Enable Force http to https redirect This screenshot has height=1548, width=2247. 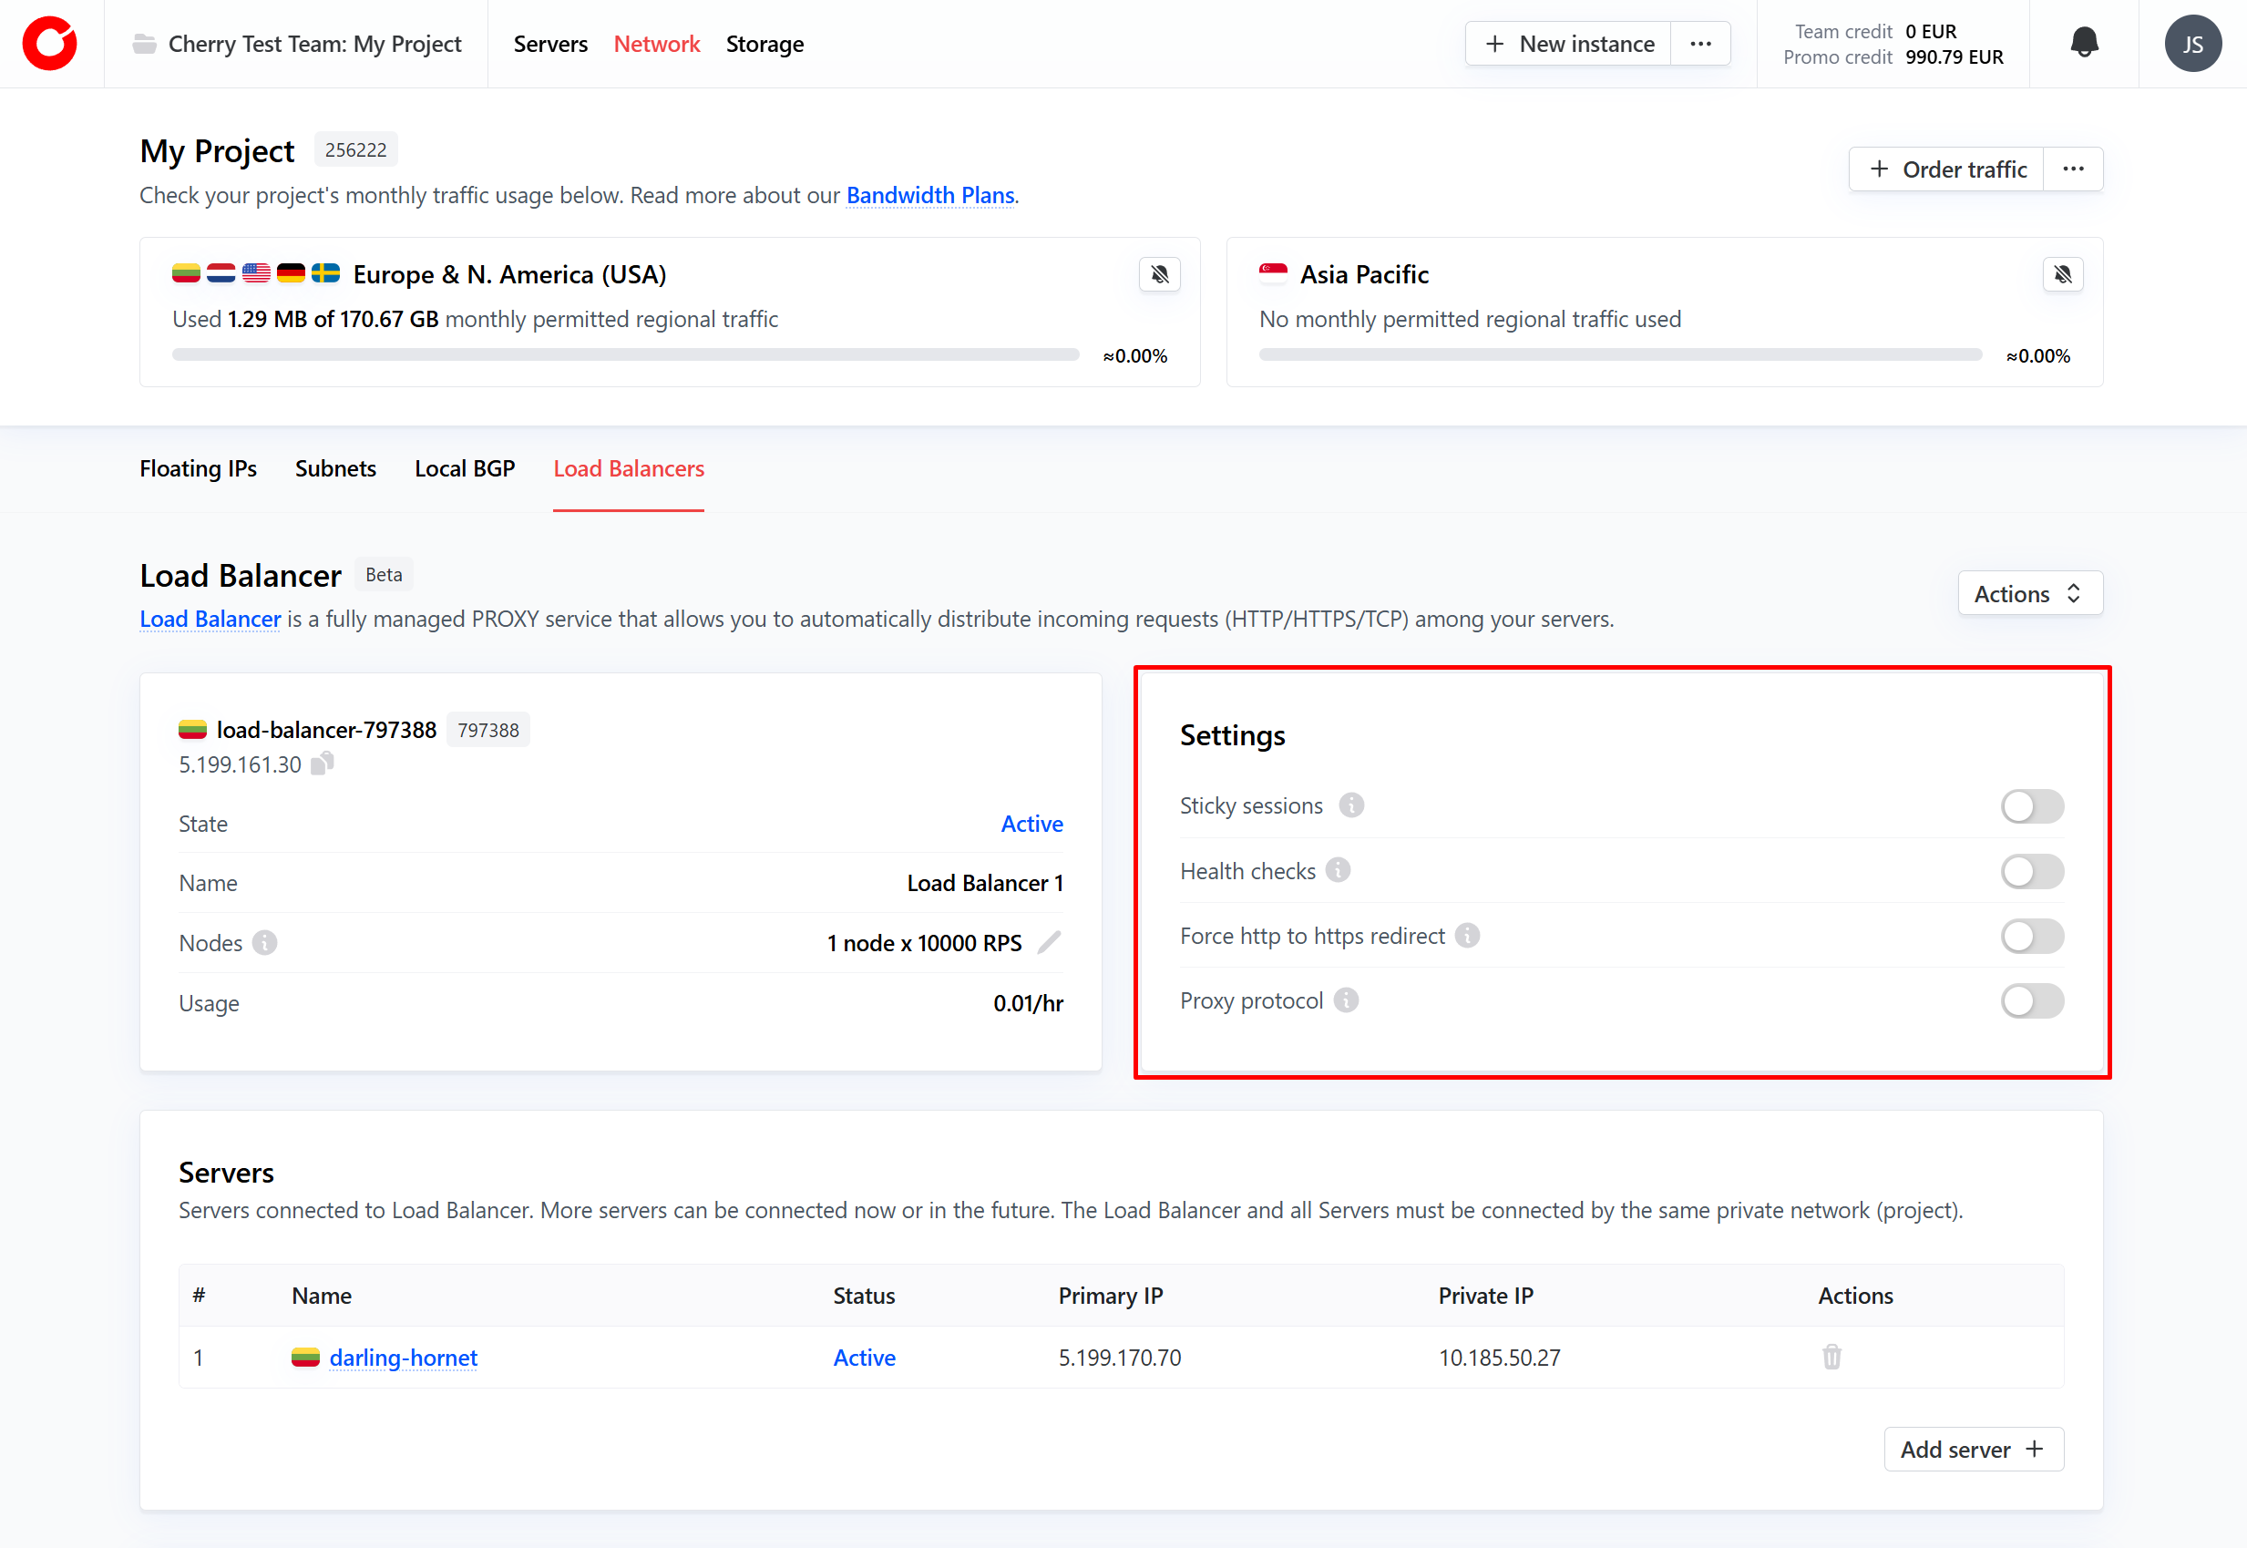click(2032, 936)
